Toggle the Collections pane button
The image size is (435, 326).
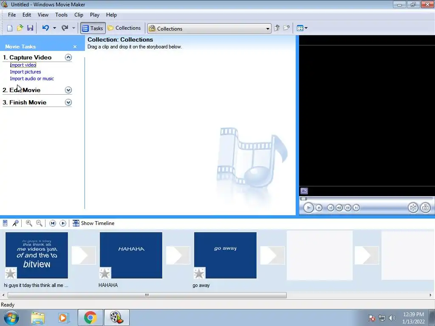(x=124, y=28)
